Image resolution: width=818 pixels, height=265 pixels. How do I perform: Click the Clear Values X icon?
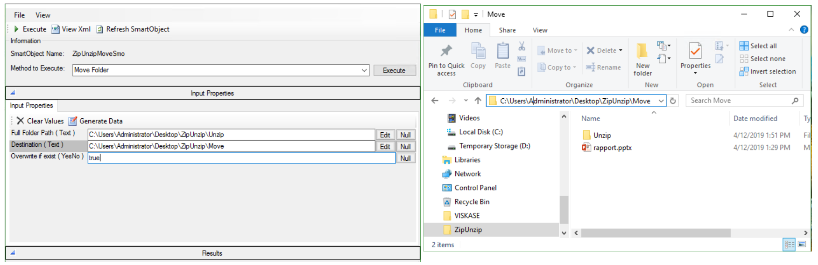(x=20, y=121)
